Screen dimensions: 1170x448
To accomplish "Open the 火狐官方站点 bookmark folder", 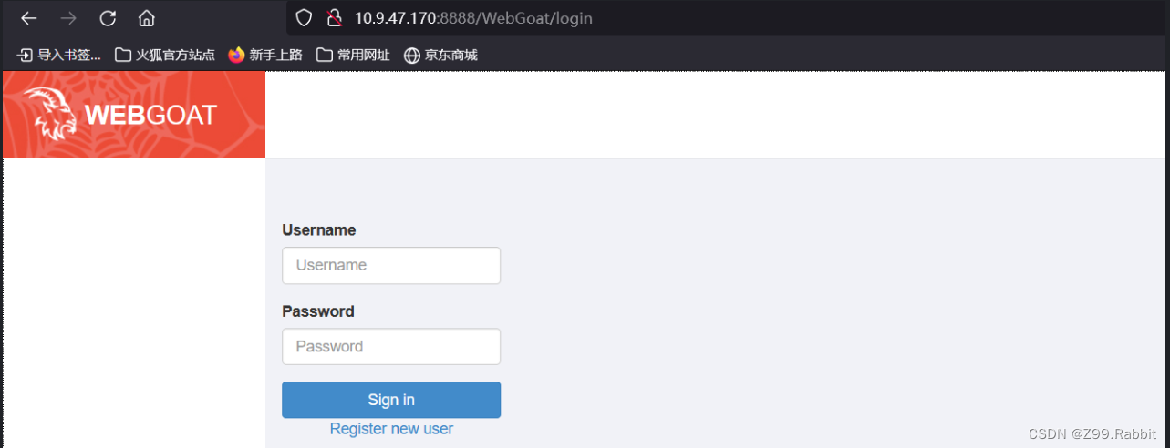I will [165, 56].
